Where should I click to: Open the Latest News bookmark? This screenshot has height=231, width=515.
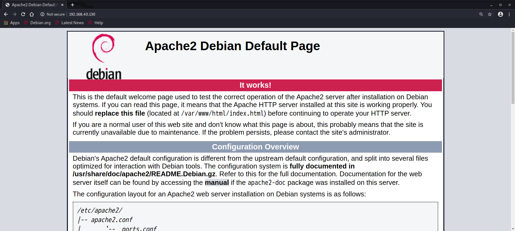[x=70, y=23]
